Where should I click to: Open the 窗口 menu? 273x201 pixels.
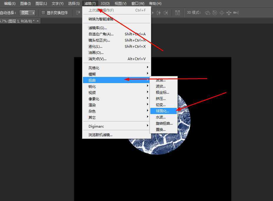coord(137,4)
